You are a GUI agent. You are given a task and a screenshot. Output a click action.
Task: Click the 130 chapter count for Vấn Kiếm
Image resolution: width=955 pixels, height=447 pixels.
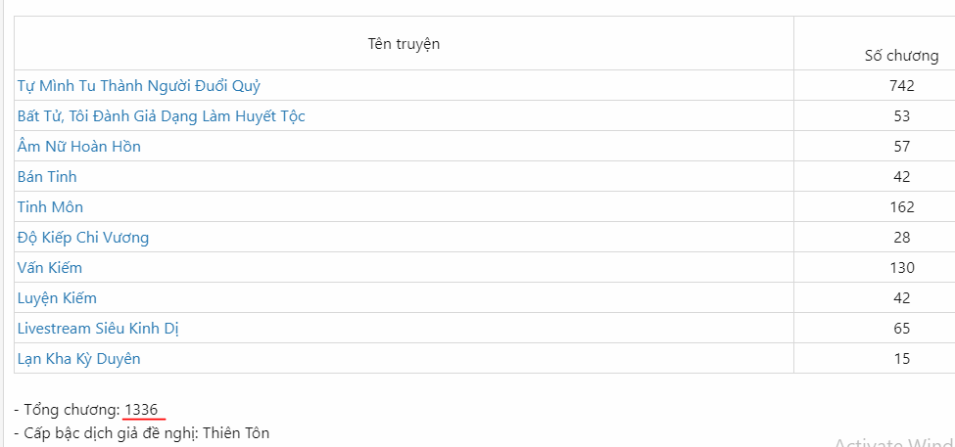pos(901,268)
